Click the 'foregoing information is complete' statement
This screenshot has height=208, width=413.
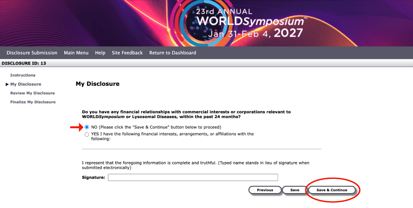195,165
